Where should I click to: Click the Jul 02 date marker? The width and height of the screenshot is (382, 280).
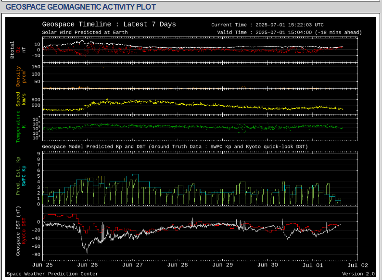(x=357, y=265)
